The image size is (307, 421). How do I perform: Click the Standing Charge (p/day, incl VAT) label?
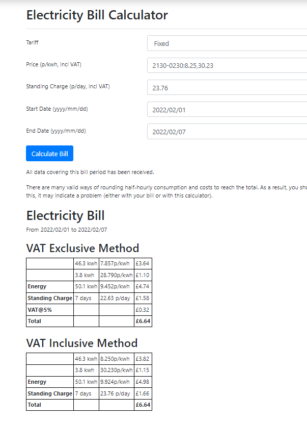point(68,86)
